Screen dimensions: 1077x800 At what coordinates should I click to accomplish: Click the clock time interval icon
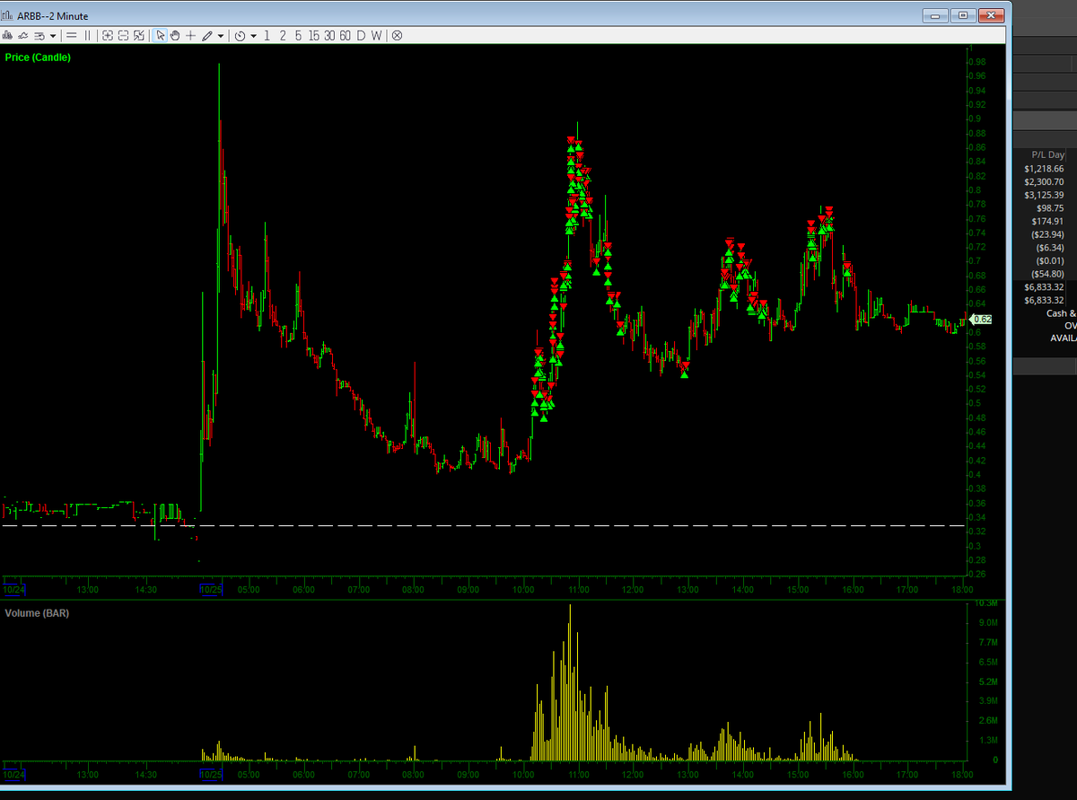click(x=240, y=35)
